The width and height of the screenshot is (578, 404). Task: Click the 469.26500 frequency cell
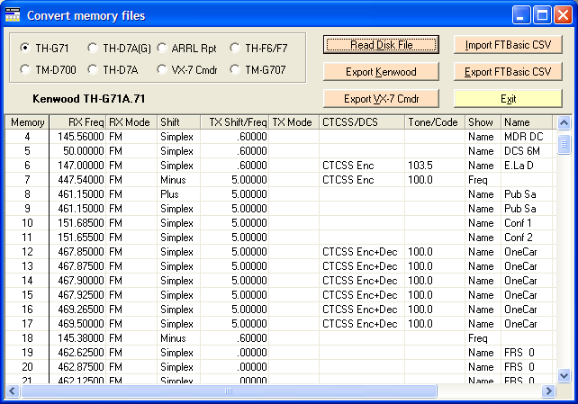point(77,309)
